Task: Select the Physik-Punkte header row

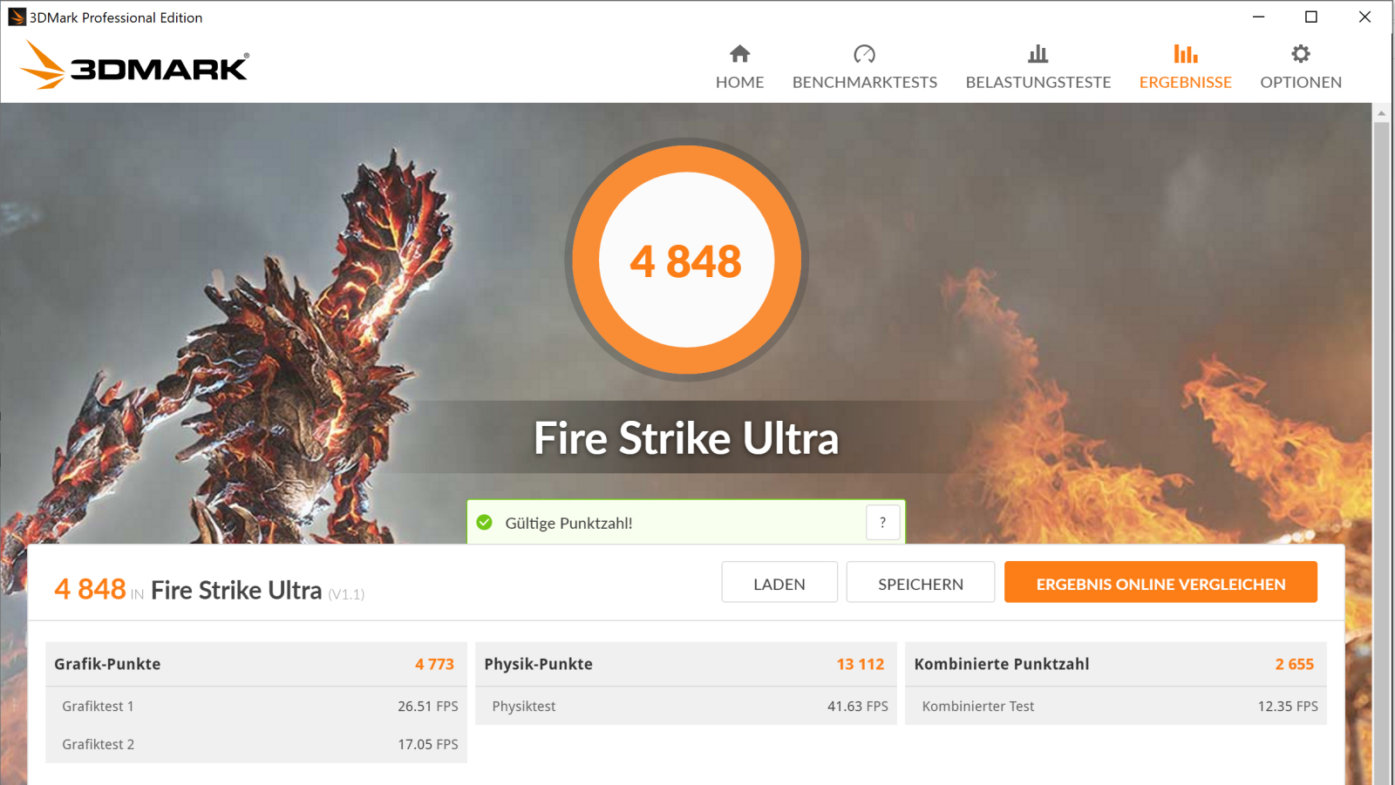Action: (x=685, y=664)
